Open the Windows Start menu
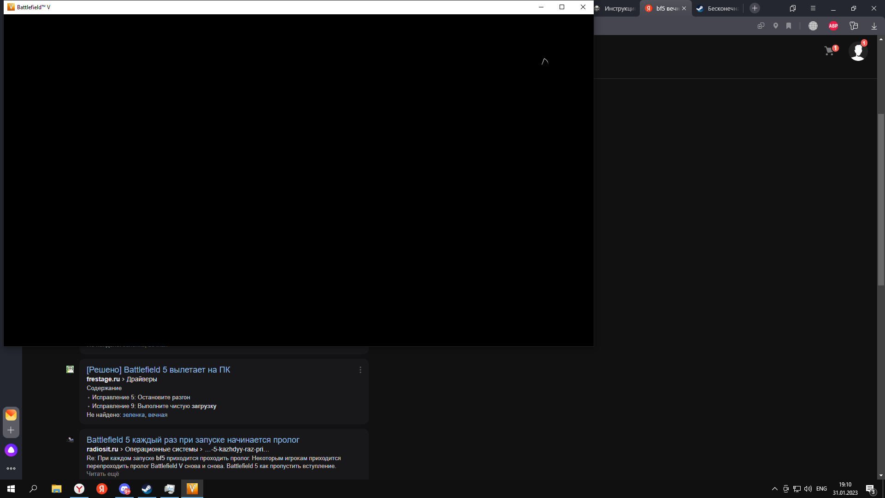The width and height of the screenshot is (885, 498). [x=11, y=489]
